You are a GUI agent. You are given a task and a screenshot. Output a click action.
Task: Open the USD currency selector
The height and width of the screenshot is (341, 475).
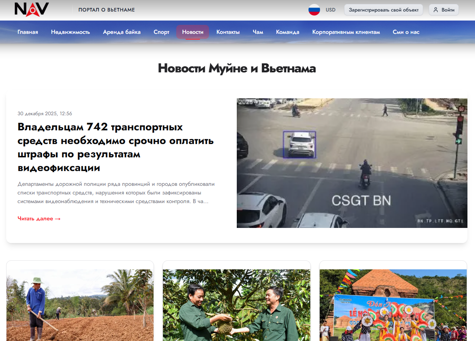pos(330,10)
